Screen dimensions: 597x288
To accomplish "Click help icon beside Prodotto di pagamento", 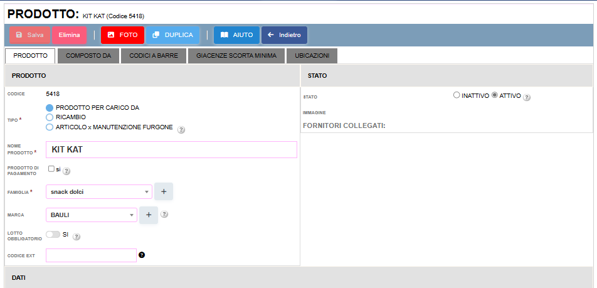I will point(66,171).
